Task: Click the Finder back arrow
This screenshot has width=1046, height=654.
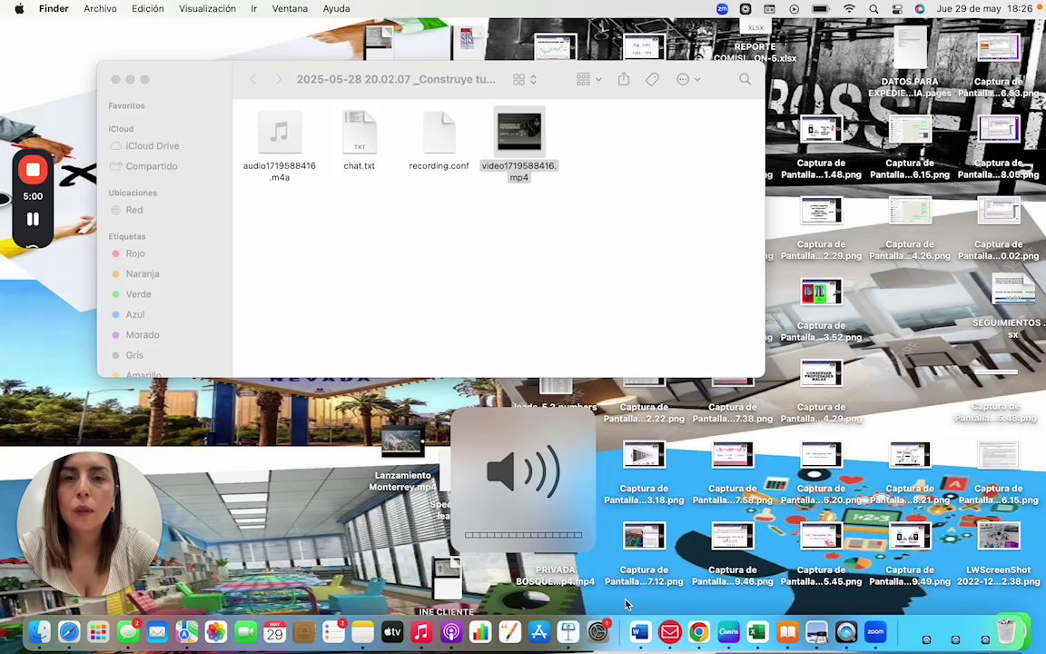Action: [252, 79]
